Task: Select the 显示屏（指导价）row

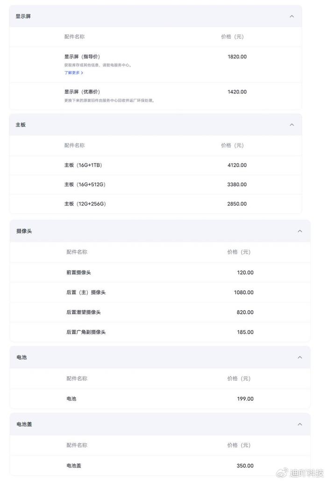Action: 156,64
